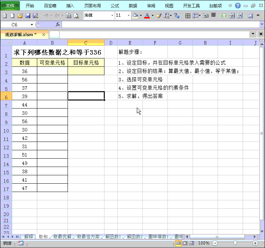The height and width of the screenshot is (248, 265).
Task: Open the workbook tab list dropdown
Action: point(253,34)
